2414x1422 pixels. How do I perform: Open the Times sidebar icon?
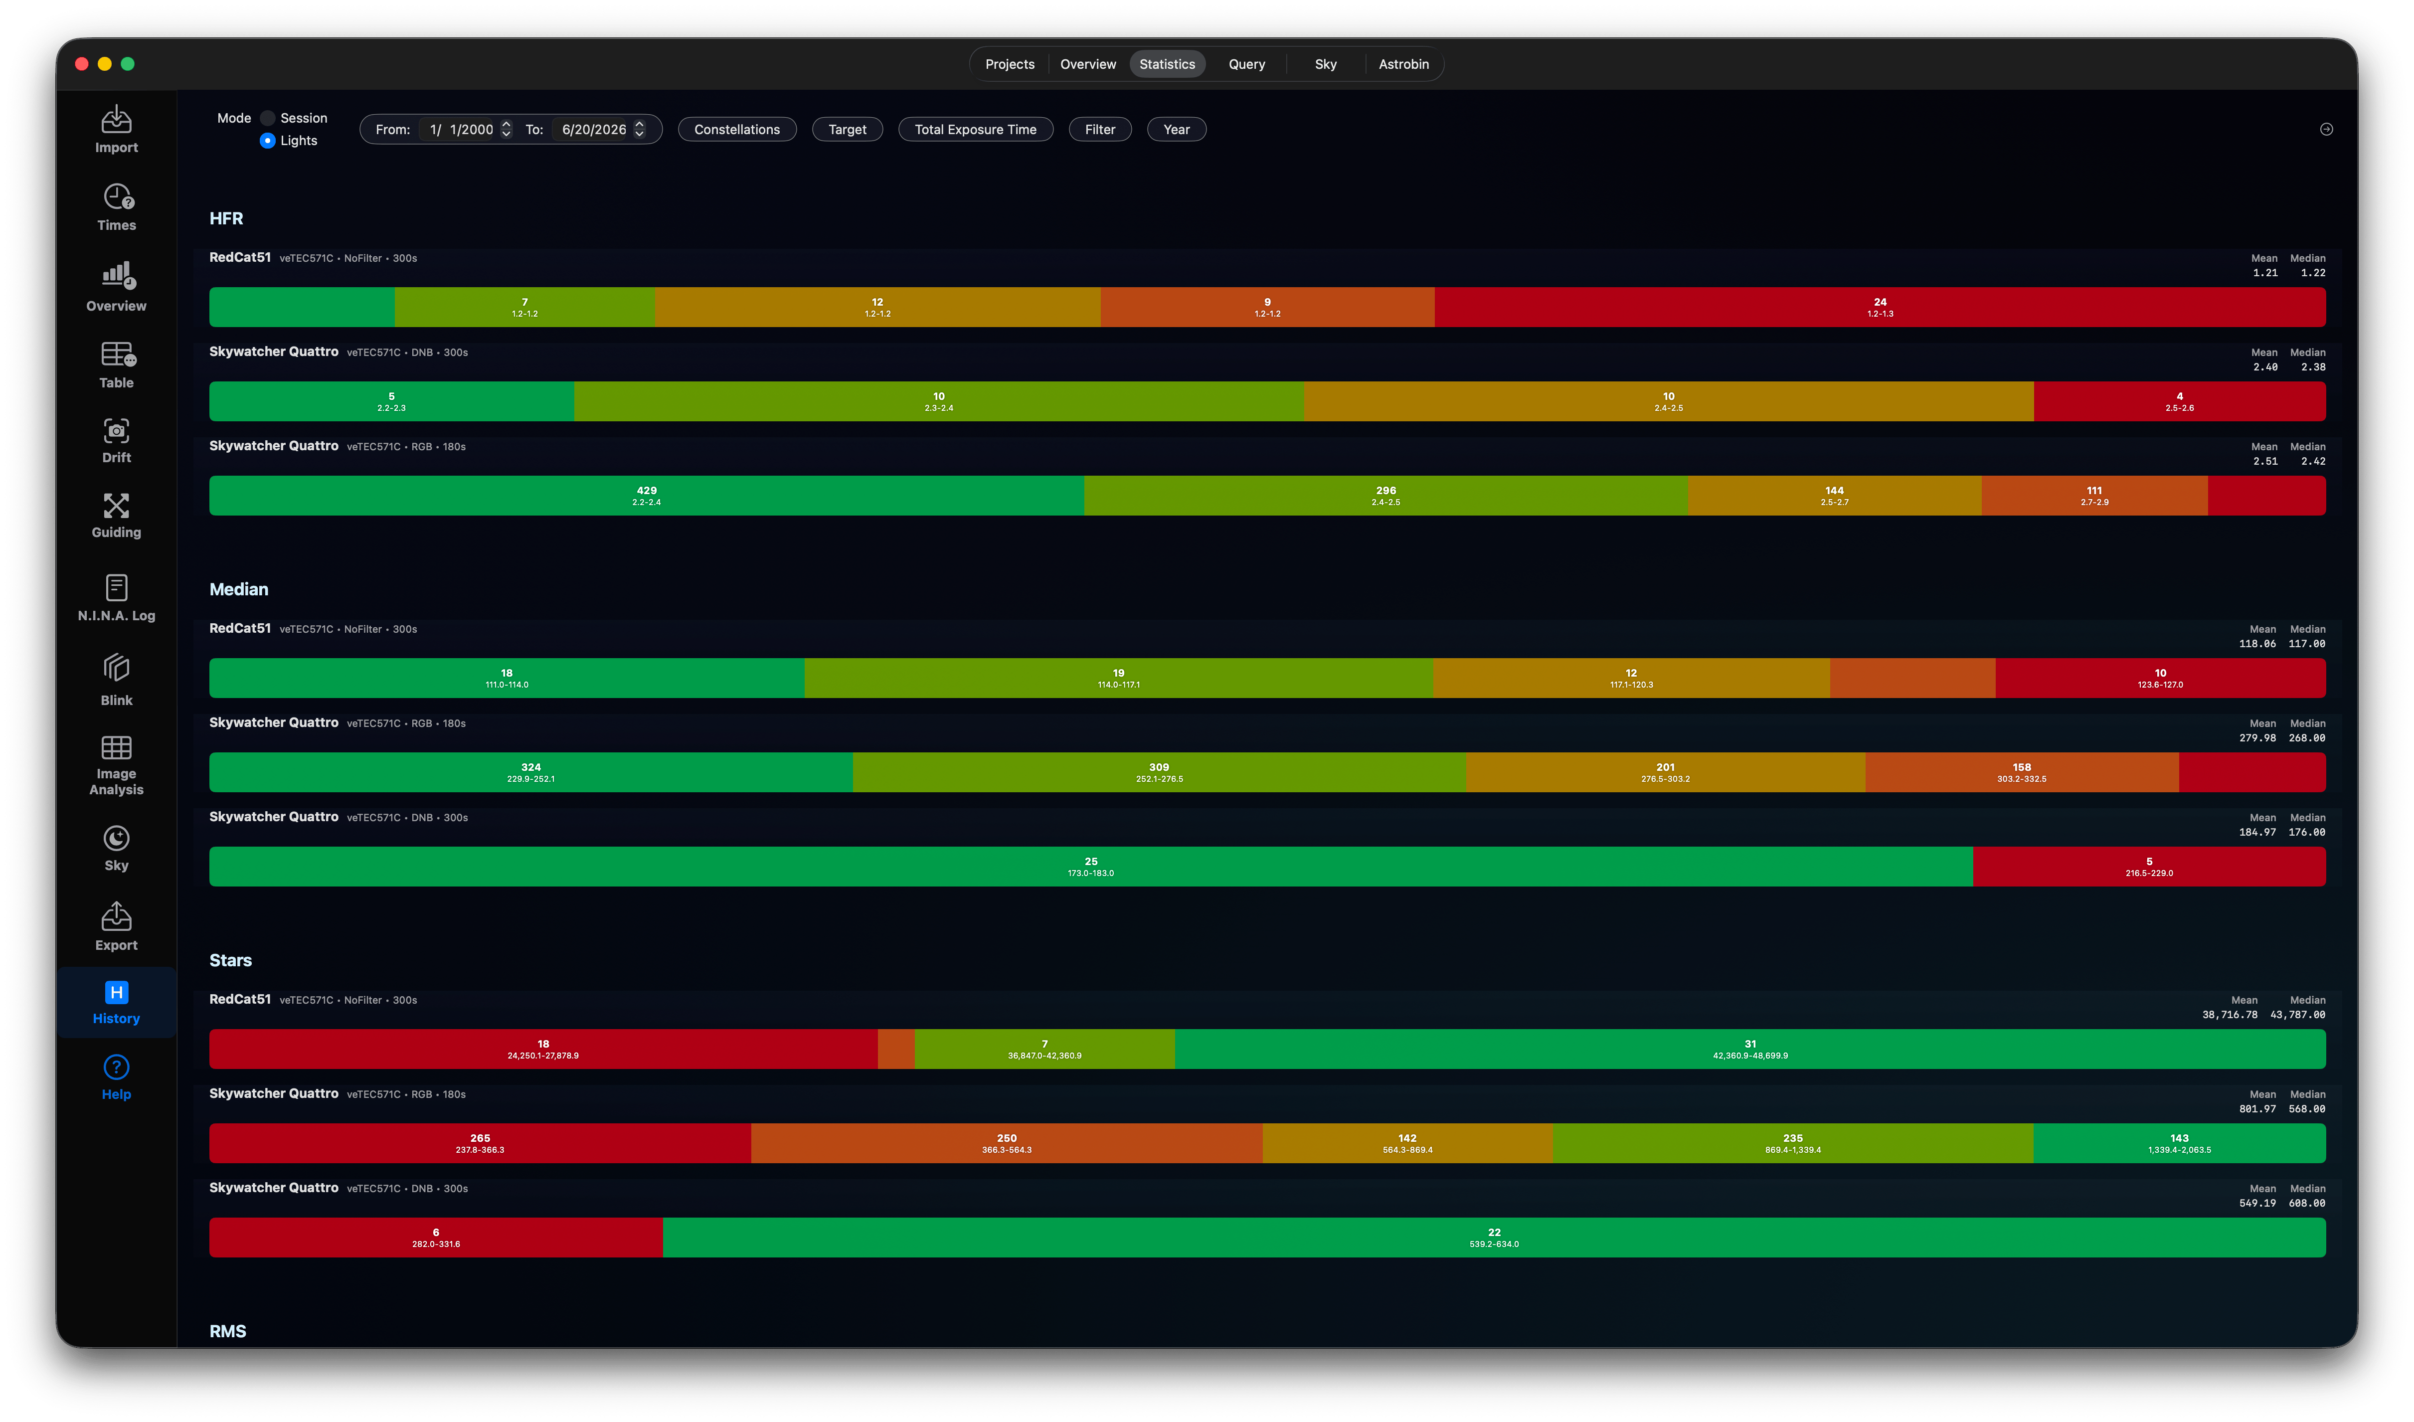click(116, 208)
